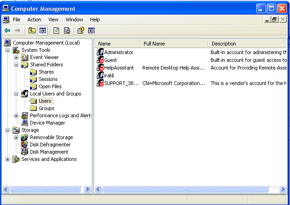The height and width of the screenshot is (205, 290).
Task: Click the Refresh toolbar icon
Action: 56,30
